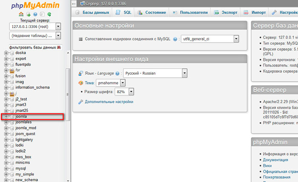Collapse the navigation panel arrow button
The width and height of the screenshot is (298, 182).
click(x=74, y=3)
